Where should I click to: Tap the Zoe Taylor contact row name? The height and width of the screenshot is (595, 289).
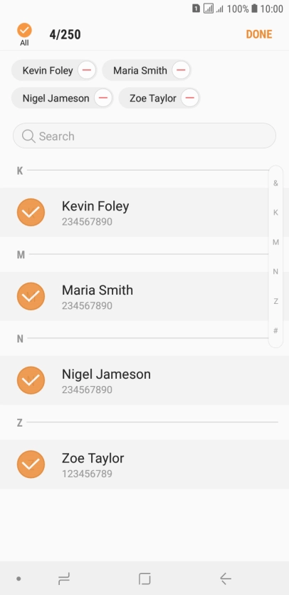coord(93,458)
